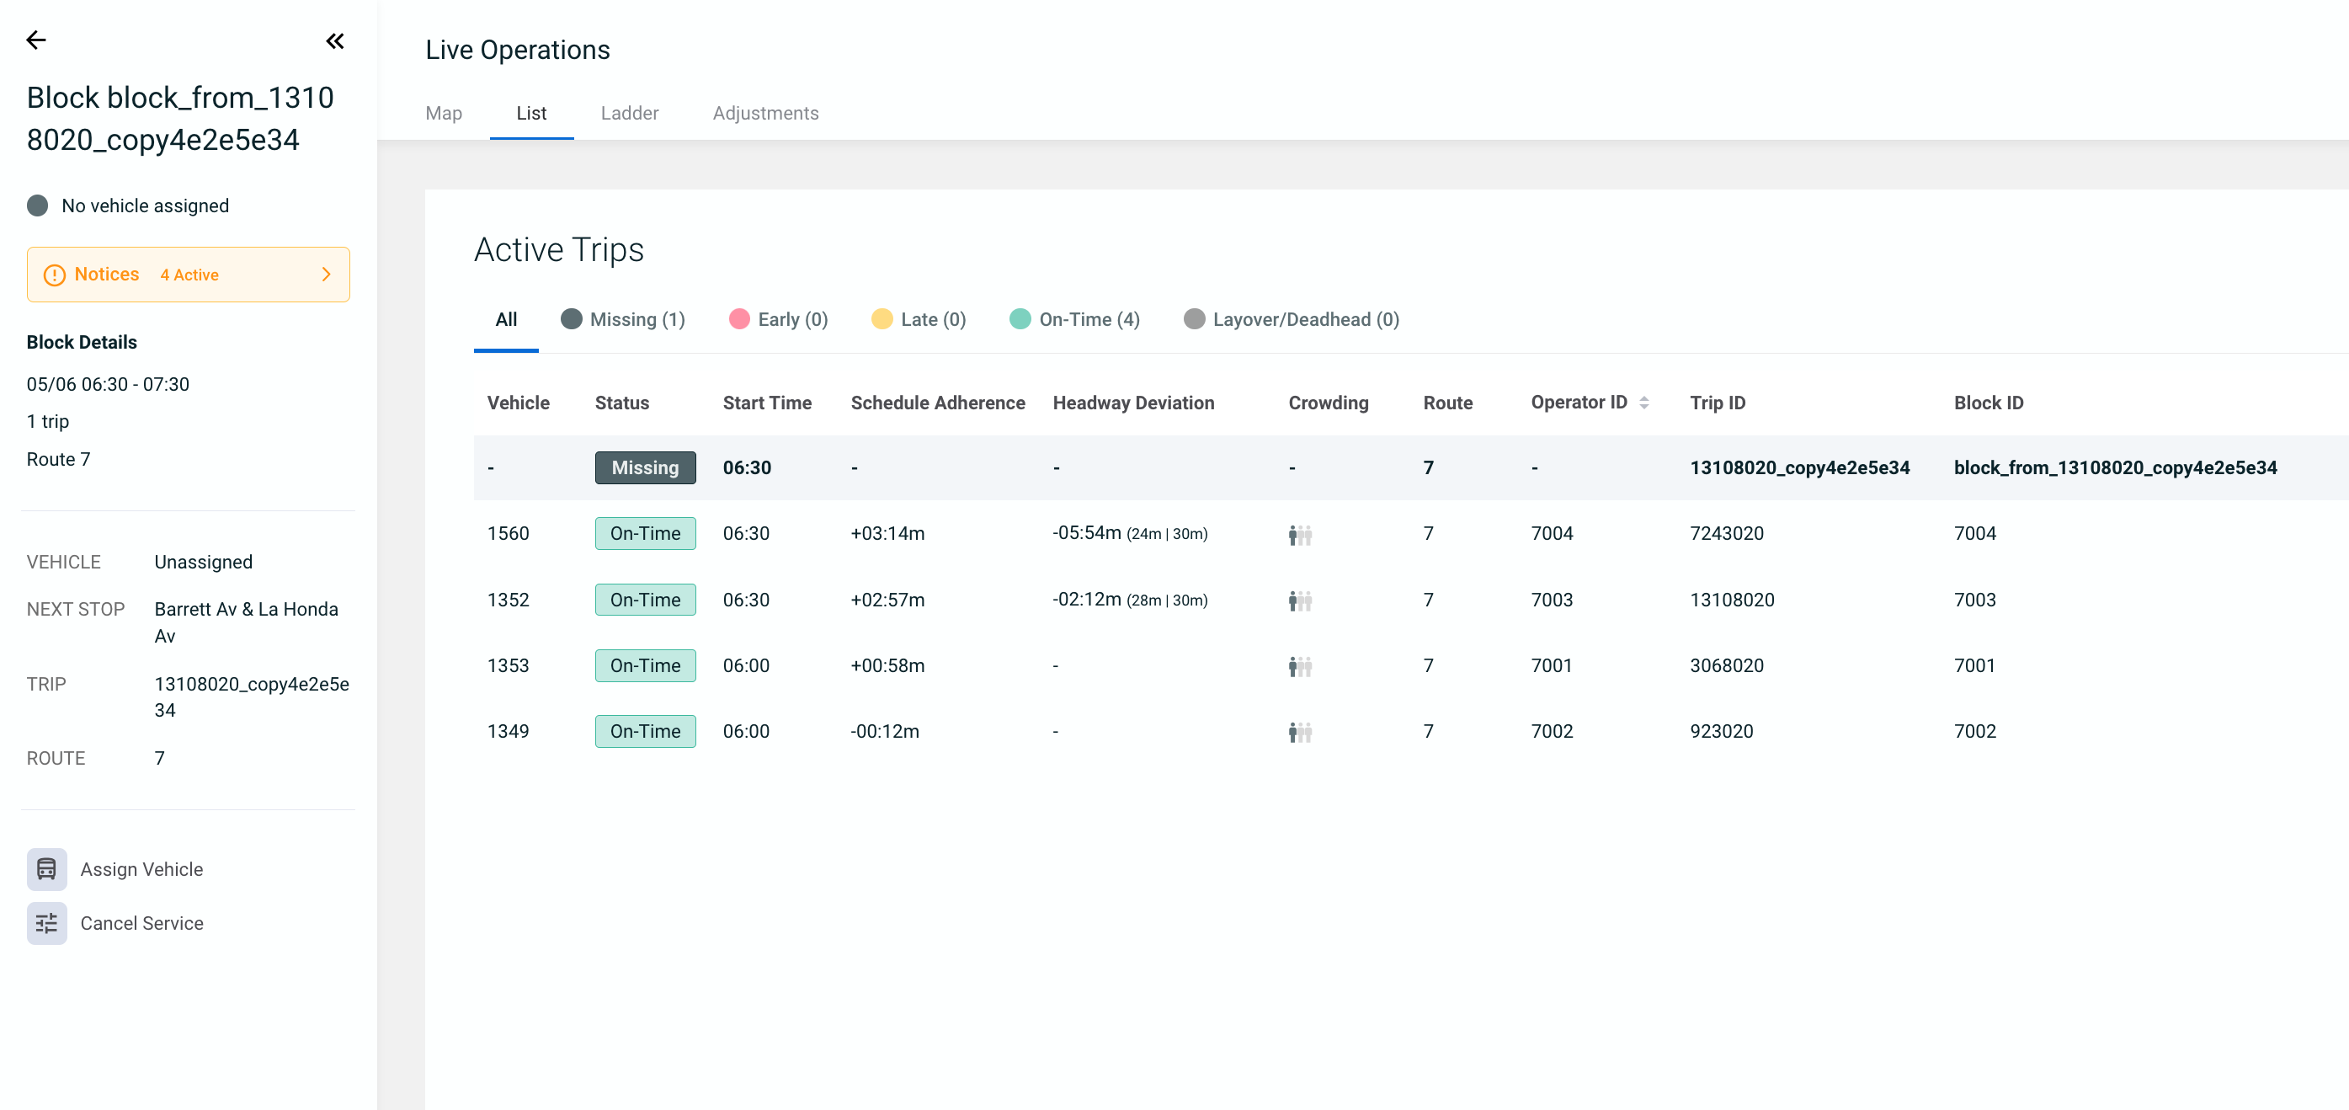Viewport: 2349px width, 1110px height.
Task: Click the Notices warning icon
Action: point(55,275)
